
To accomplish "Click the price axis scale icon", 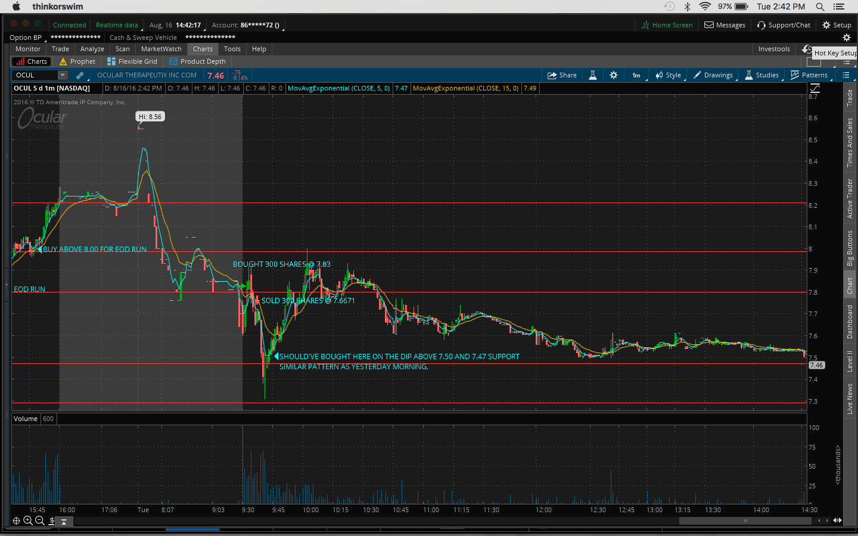I will click(x=815, y=88).
